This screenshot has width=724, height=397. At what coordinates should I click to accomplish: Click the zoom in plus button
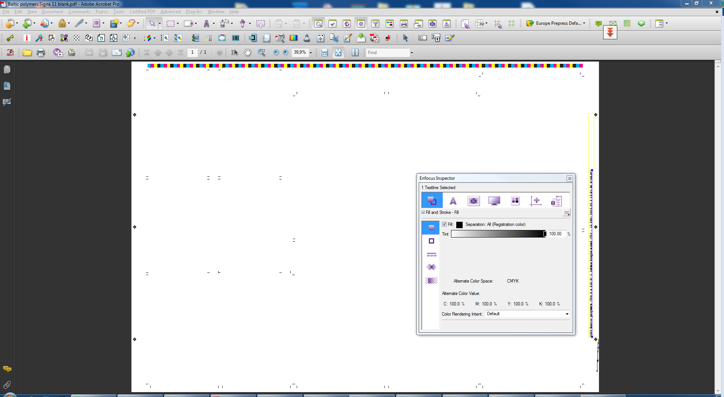285,53
